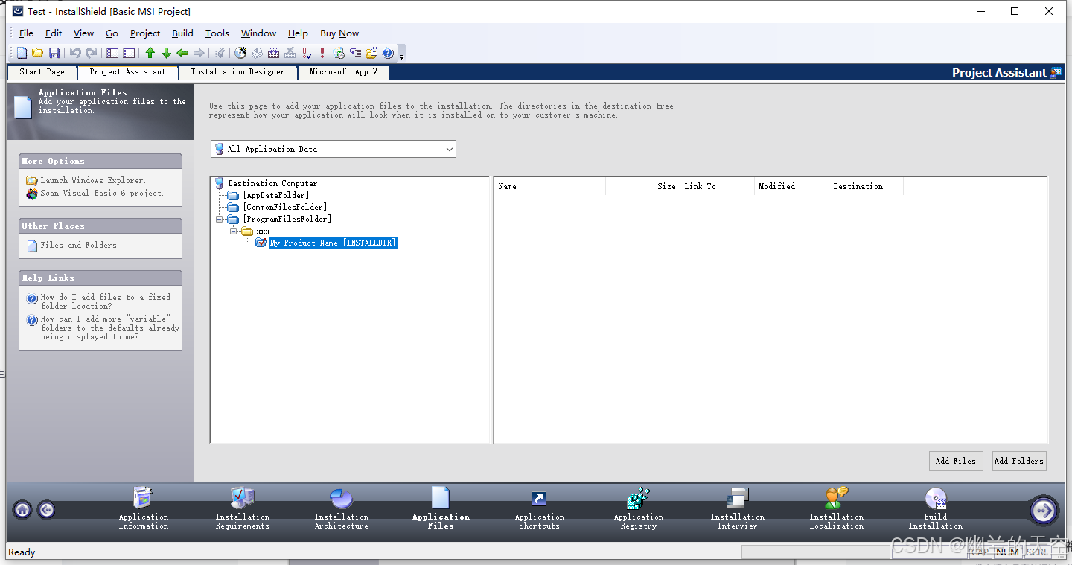
Task: Open the Project menu
Action: point(145,33)
